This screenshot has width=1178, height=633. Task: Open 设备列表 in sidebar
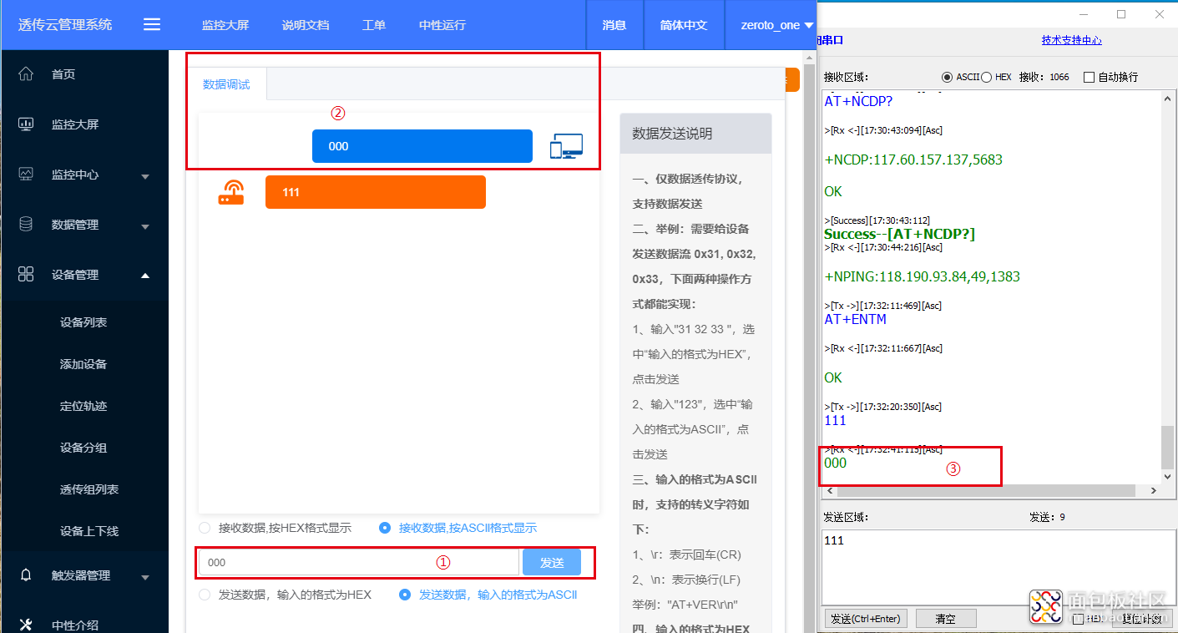[83, 322]
